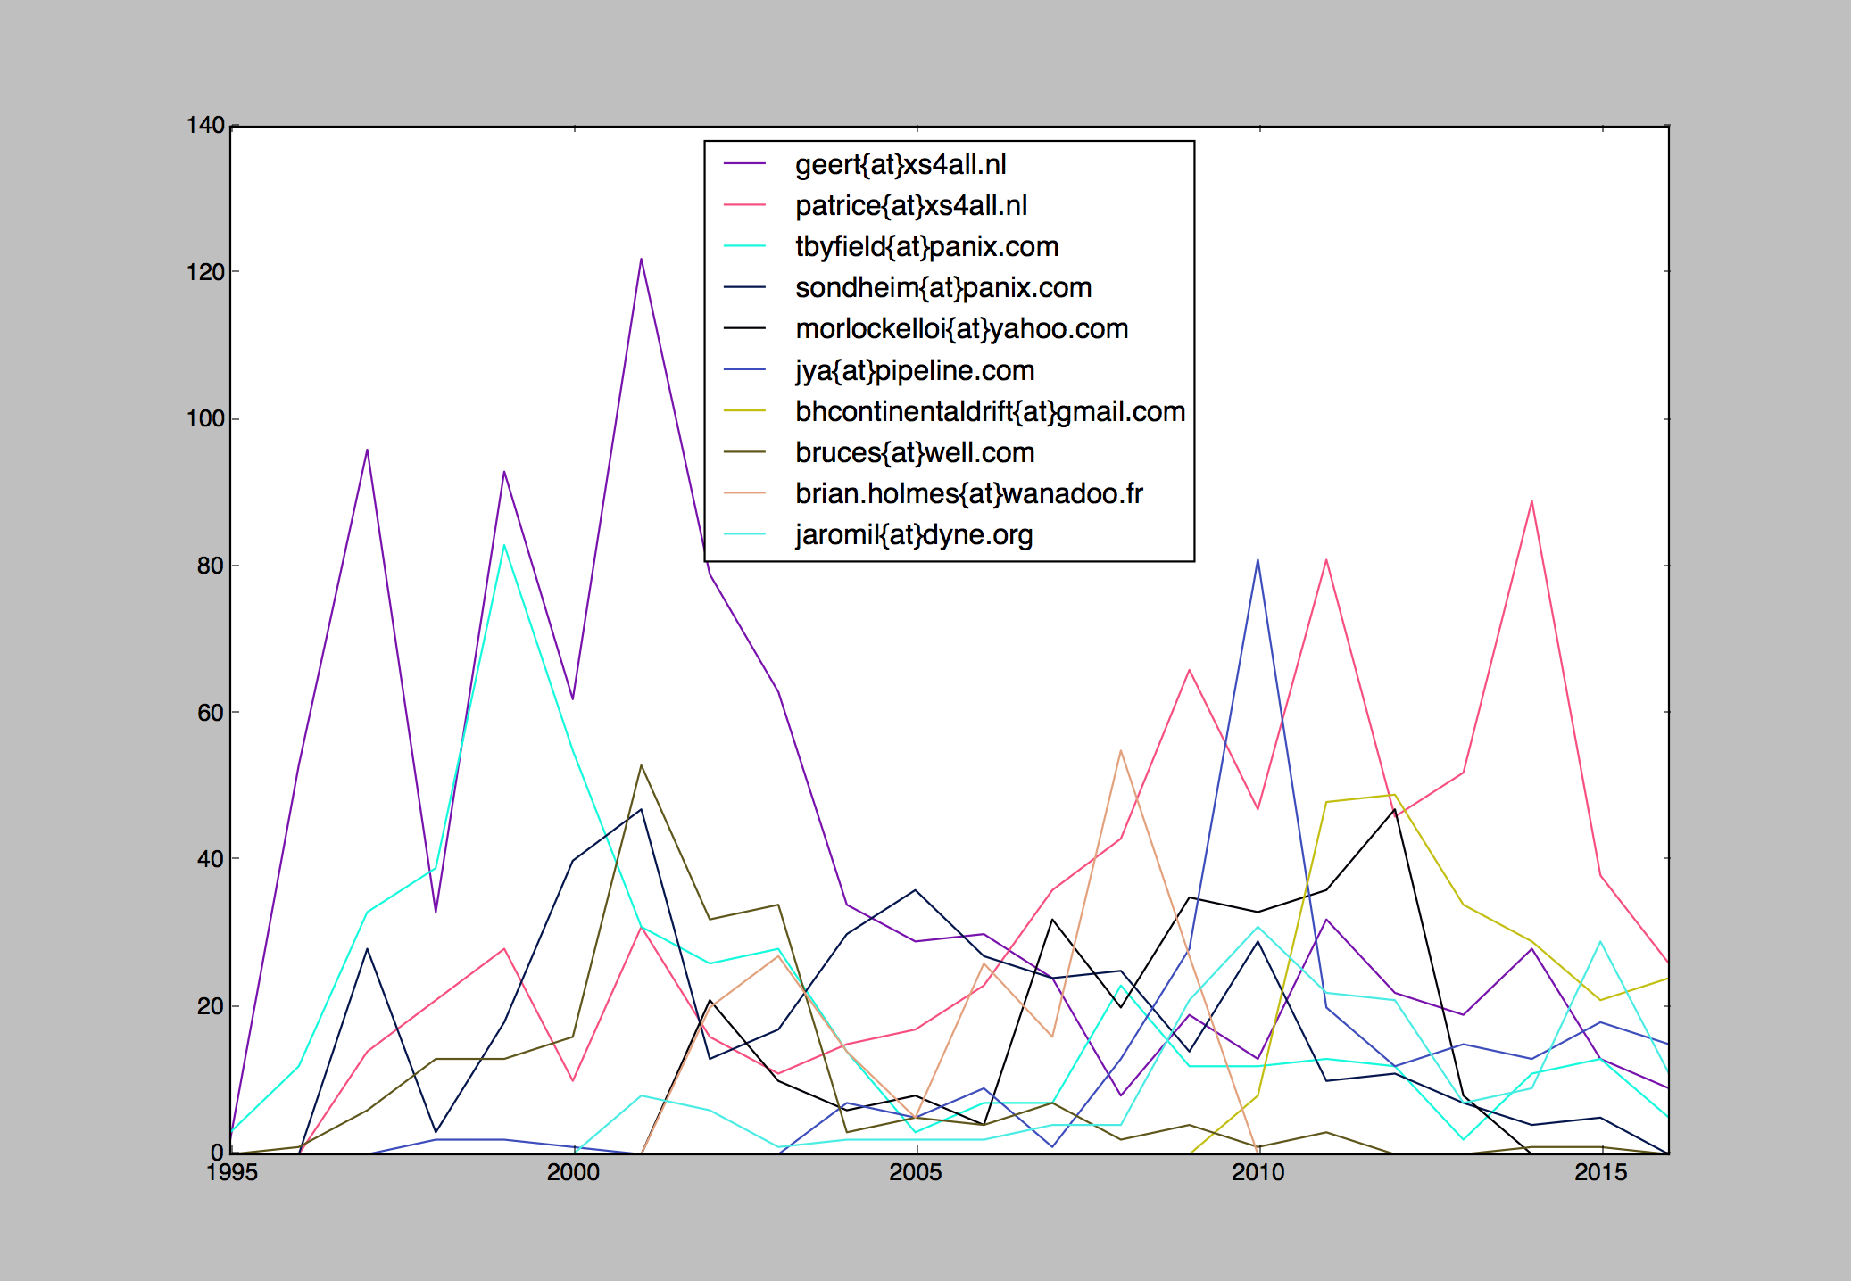Click the jya{at}pipeline.com legend entry
Screen dimensions: 1851x1281
click(x=914, y=370)
